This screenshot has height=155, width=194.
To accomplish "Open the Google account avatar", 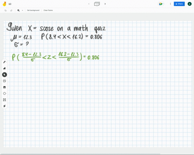I will click(x=190, y=4).
